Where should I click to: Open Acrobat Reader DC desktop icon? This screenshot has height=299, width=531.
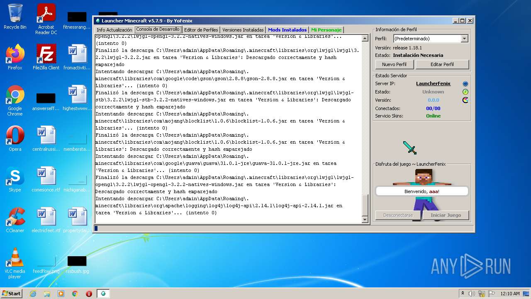pyautogui.click(x=46, y=19)
